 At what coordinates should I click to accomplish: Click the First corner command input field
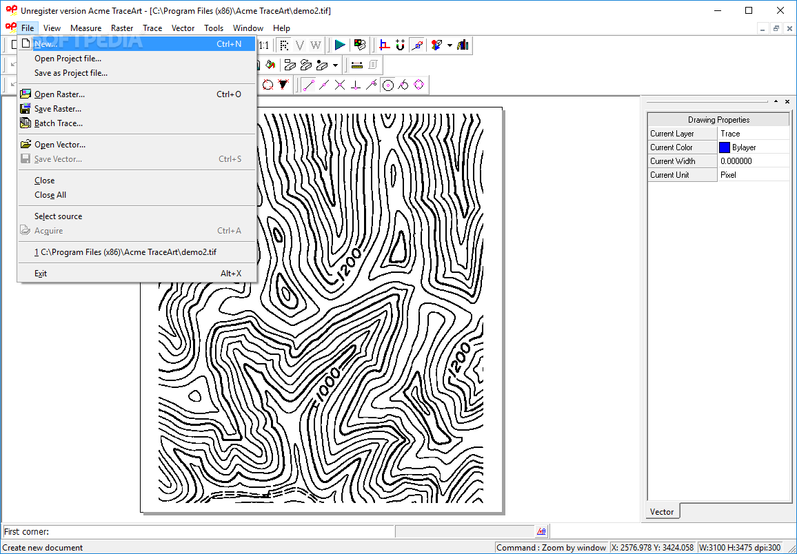coord(199,532)
